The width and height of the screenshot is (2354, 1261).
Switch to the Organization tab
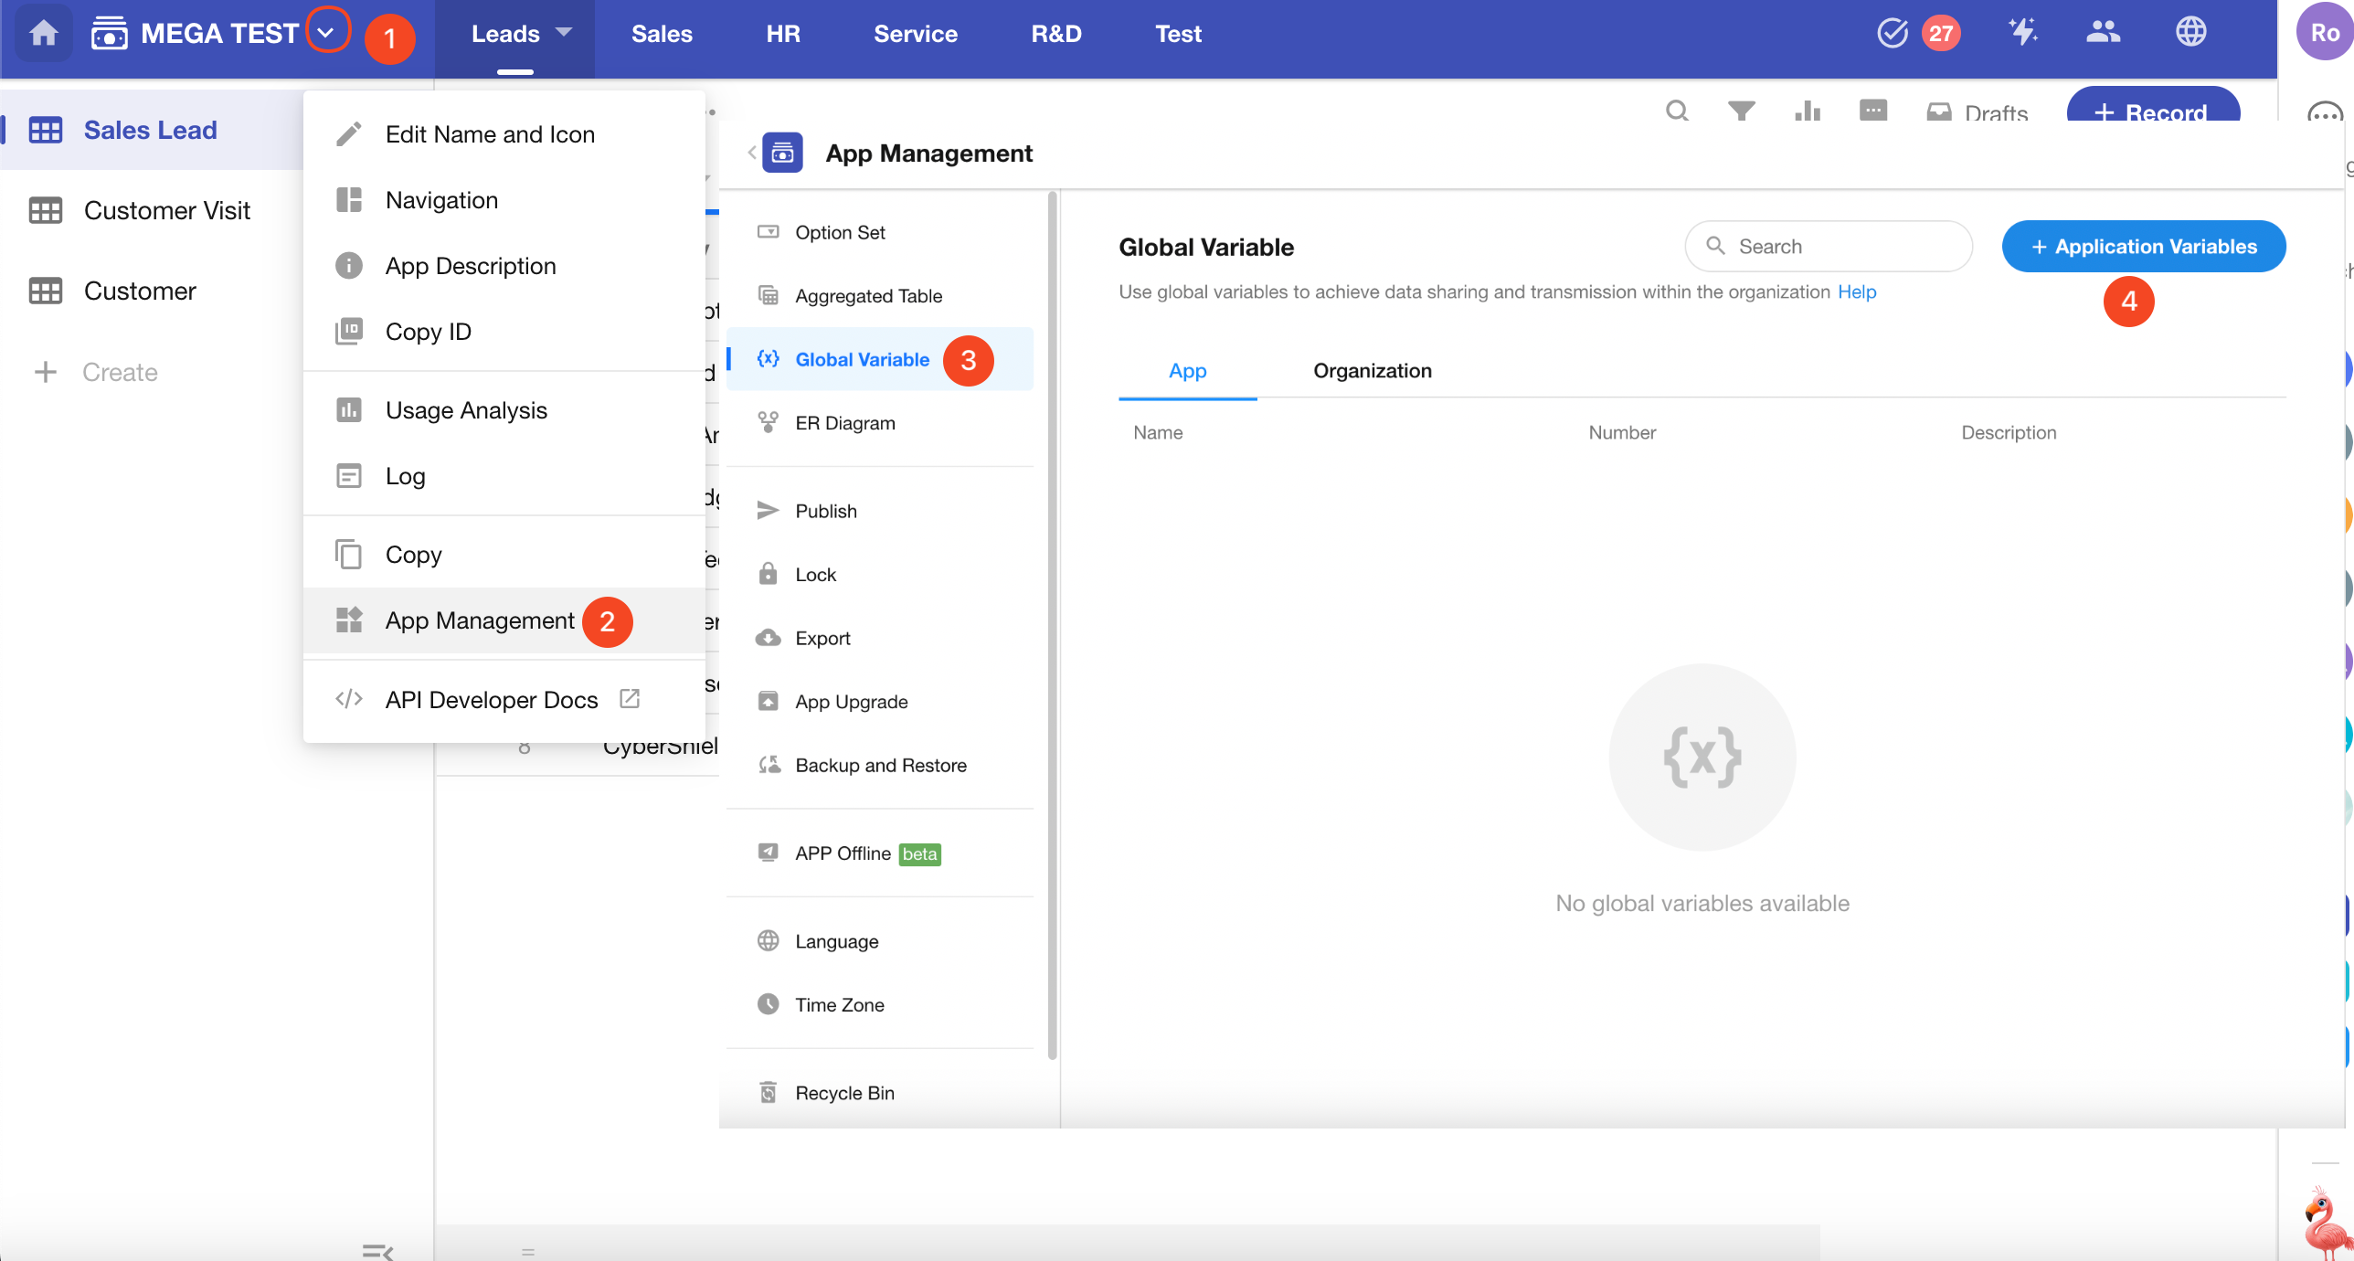click(1372, 371)
